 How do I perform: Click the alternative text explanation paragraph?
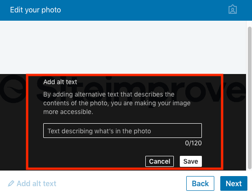[x=117, y=103]
